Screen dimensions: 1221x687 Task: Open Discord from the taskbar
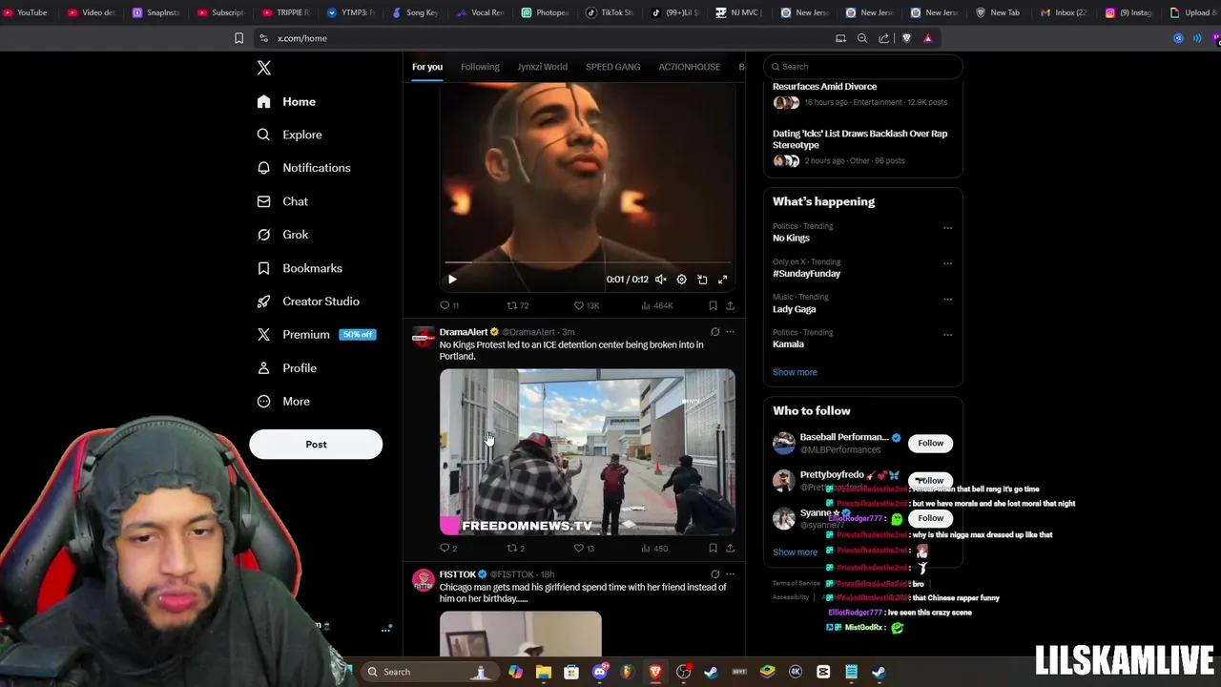pos(599,672)
